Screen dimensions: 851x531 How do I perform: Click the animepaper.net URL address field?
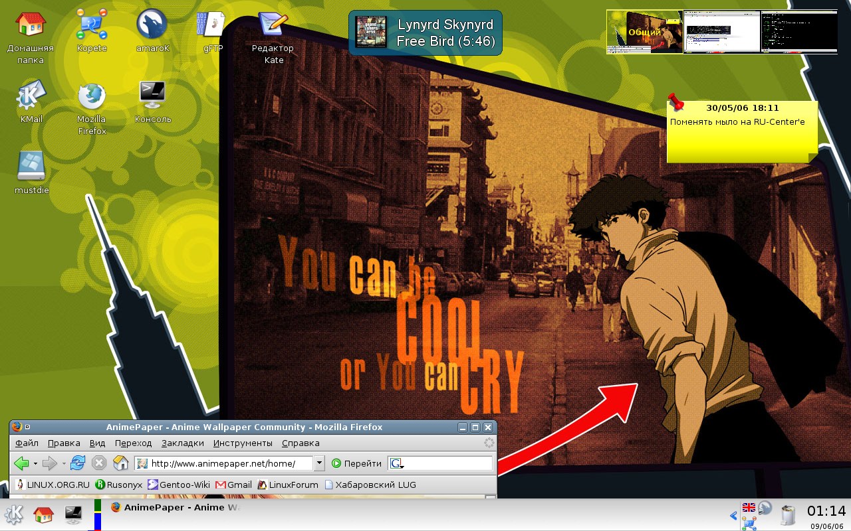tap(223, 463)
